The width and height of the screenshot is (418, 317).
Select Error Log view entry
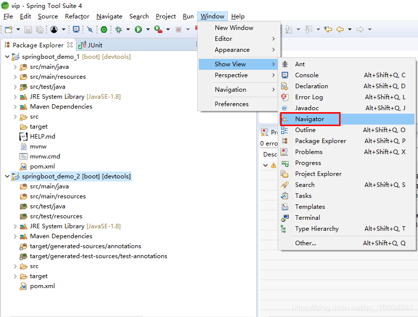346,97
